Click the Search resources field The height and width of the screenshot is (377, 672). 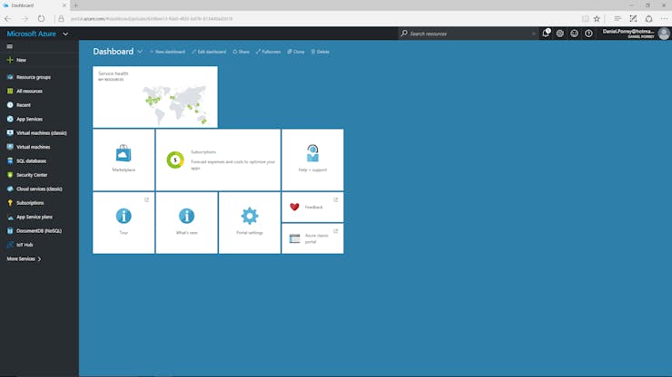point(467,34)
